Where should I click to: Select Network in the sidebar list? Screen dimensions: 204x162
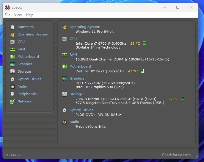(24, 101)
